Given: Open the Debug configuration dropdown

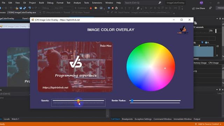Looking at the screenshot, I should pos(47,8).
